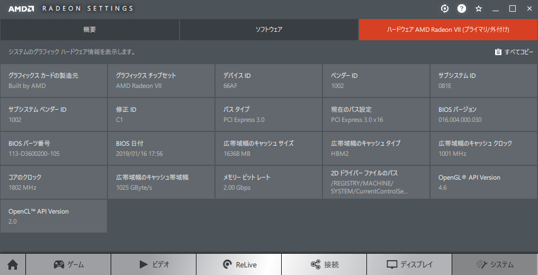Select the サブシステム ベンダー ID tile
Image resolution: width=538 pixels, height=275 pixels.
[54, 114]
